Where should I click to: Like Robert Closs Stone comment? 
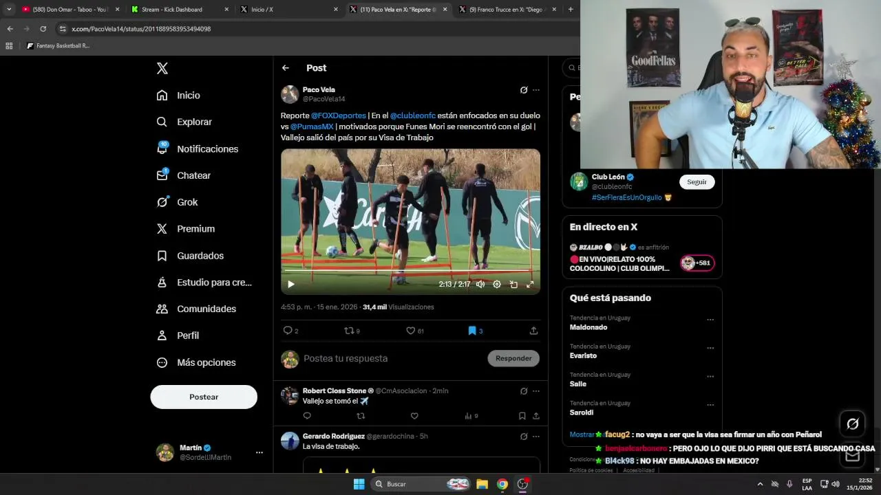click(414, 416)
